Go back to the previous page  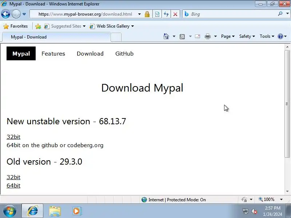click(x=5, y=14)
